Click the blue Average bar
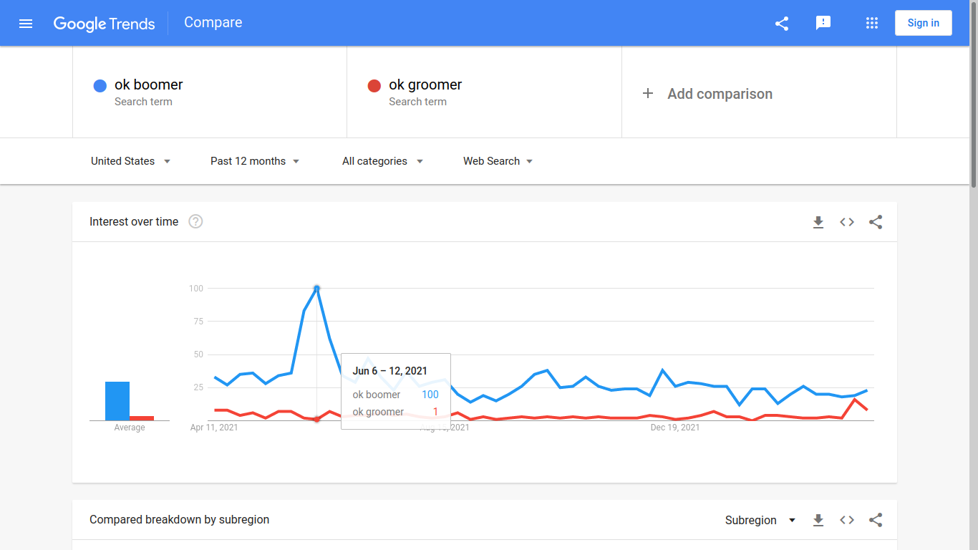This screenshot has height=550, width=978. (117, 401)
